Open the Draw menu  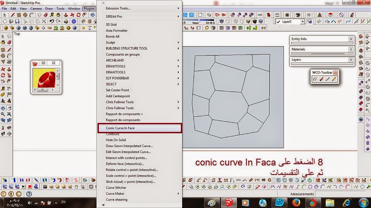pos(49,8)
